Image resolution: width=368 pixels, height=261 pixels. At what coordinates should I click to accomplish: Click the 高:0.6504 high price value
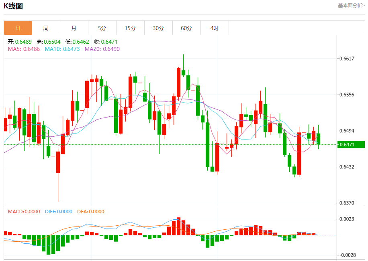click(48, 42)
